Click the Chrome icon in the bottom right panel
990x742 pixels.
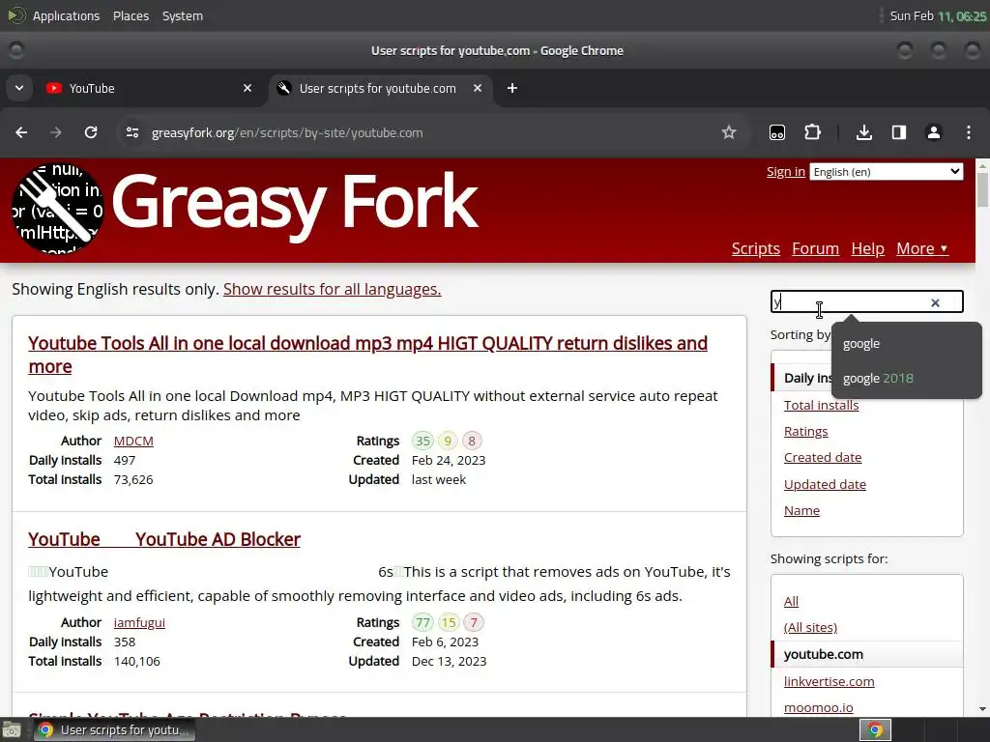[875, 730]
